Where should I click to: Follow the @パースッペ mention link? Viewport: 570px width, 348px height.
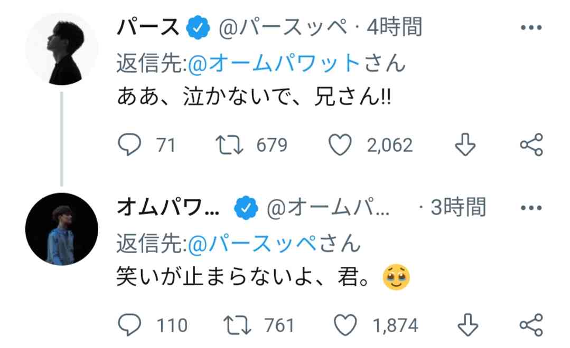[256, 244]
